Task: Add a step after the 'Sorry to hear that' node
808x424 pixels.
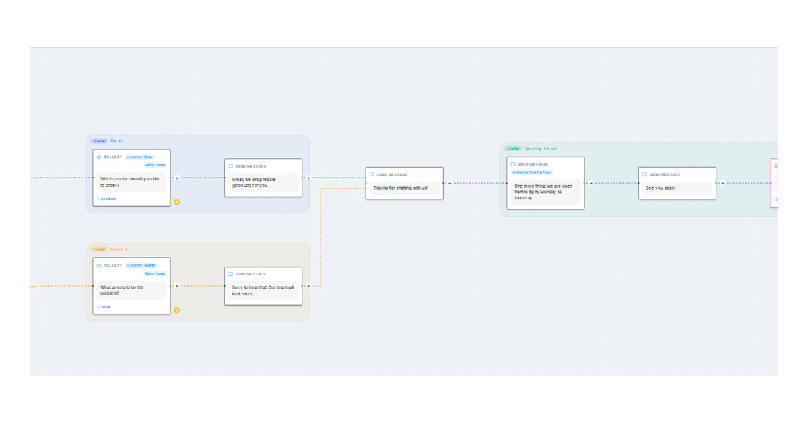Action: (x=308, y=286)
